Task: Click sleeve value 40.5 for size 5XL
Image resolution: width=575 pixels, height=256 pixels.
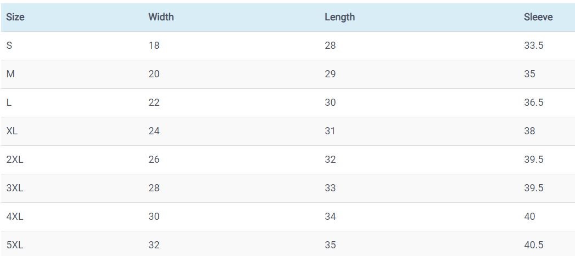Action: pyautogui.click(x=534, y=245)
